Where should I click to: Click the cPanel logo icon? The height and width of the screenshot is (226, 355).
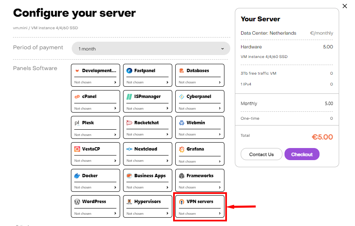(77, 97)
